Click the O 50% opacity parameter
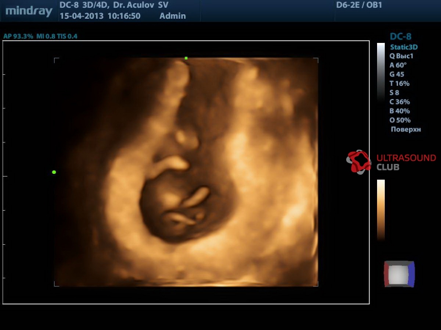The height and width of the screenshot is (330, 441). click(x=400, y=120)
